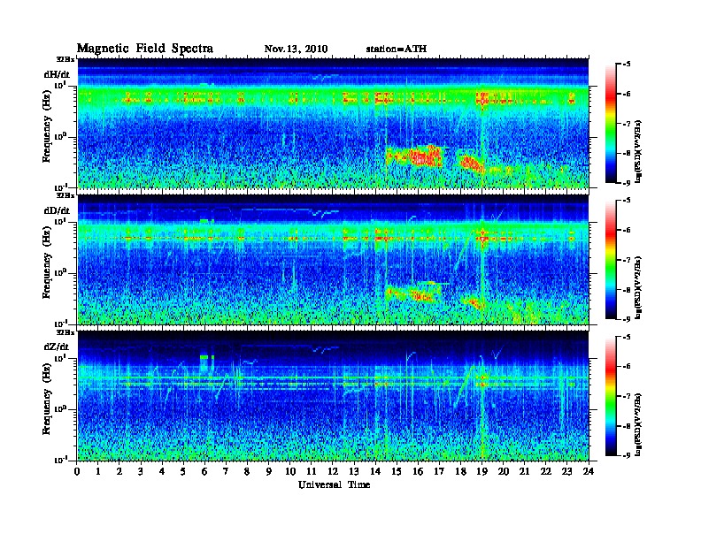
Task: Click the -9 tick on dD/dt color scale
Action: (627, 319)
